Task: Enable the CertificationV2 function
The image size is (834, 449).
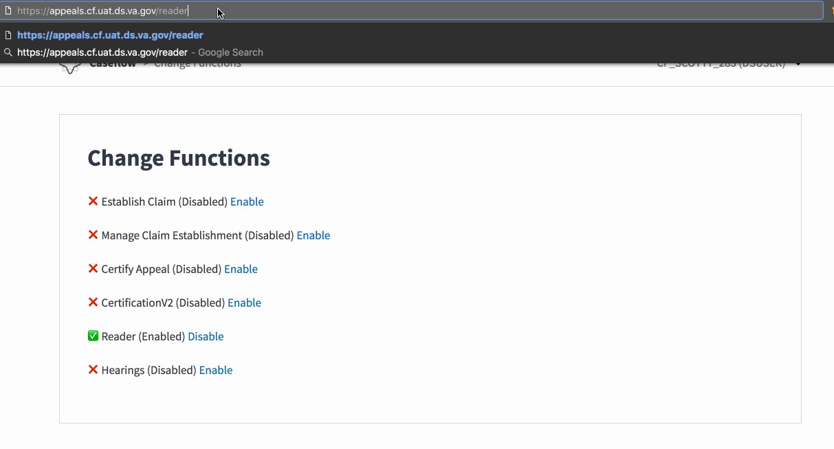Action: 244,303
